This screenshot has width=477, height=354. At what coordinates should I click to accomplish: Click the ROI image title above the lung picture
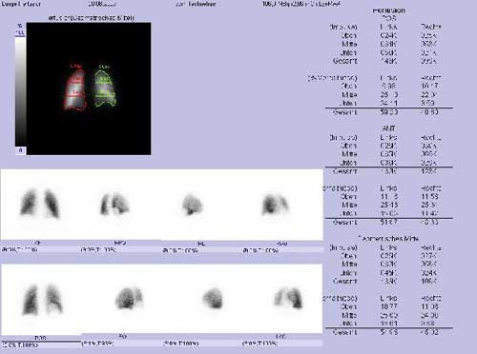point(91,18)
